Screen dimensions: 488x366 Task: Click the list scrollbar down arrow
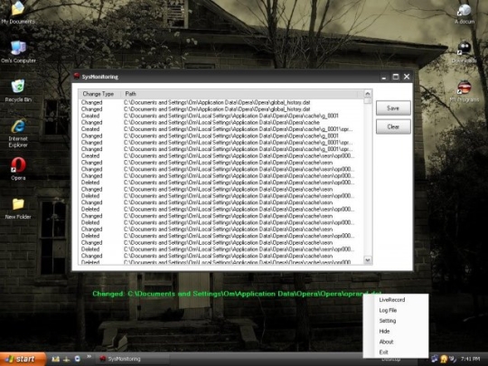tap(368, 260)
